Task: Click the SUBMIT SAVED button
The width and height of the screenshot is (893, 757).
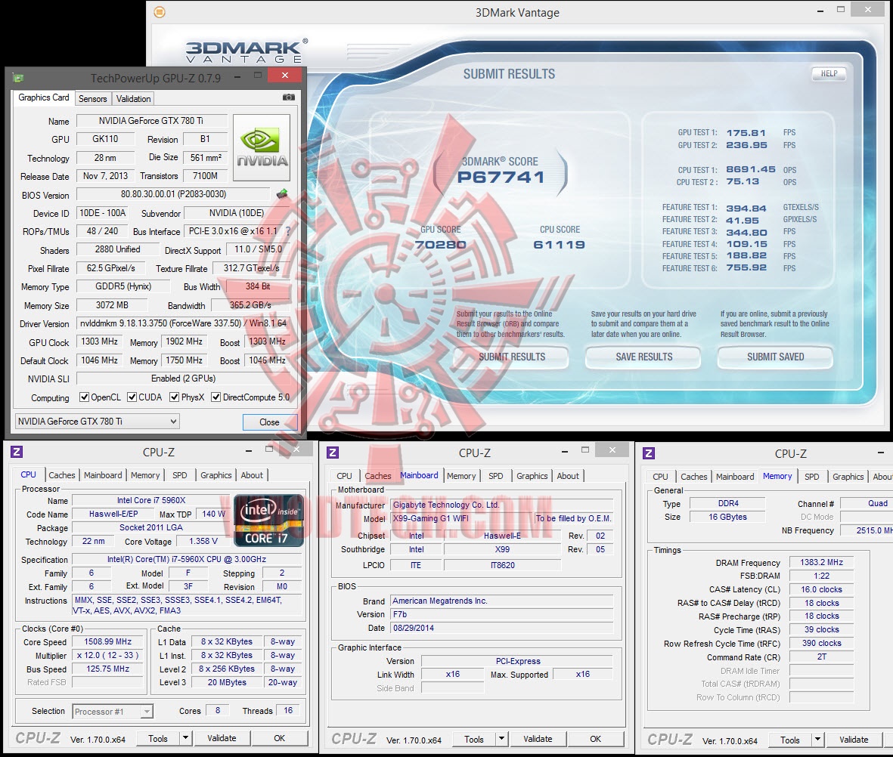Action: pos(775,357)
